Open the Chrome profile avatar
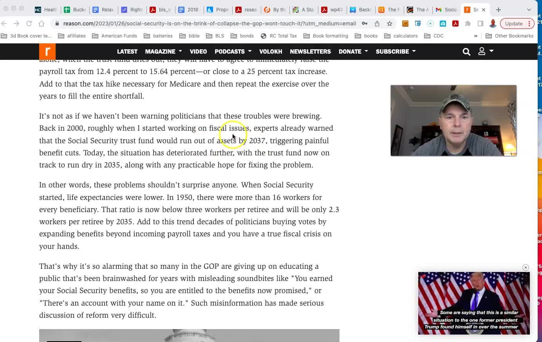 point(493,23)
